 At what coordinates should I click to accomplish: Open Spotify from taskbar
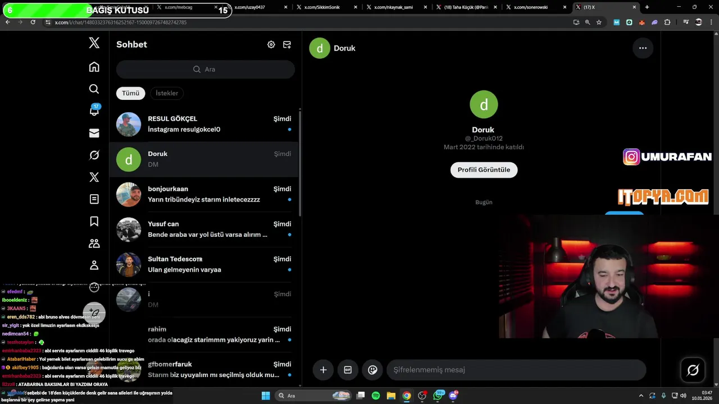(376, 396)
